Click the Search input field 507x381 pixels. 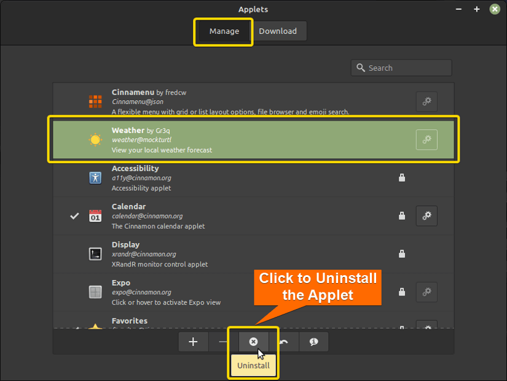401,68
